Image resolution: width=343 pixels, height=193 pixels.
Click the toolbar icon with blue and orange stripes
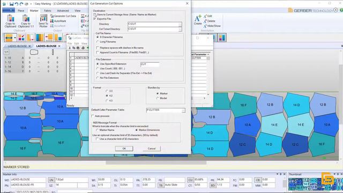tap(40, 38)
